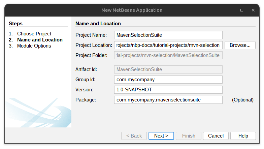Viewport: 264px width, 149px height.
Task: Click the Finish button
Action: point(189,136)
